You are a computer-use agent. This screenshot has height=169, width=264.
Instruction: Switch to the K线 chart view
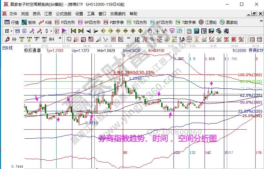[45, 23]
